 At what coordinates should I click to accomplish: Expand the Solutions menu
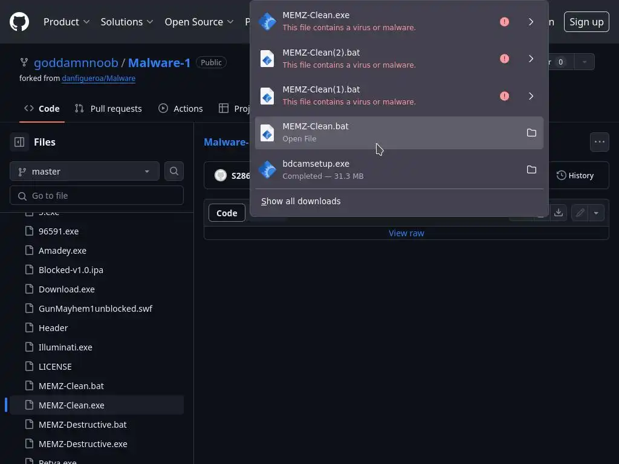[x=127, y=22]
